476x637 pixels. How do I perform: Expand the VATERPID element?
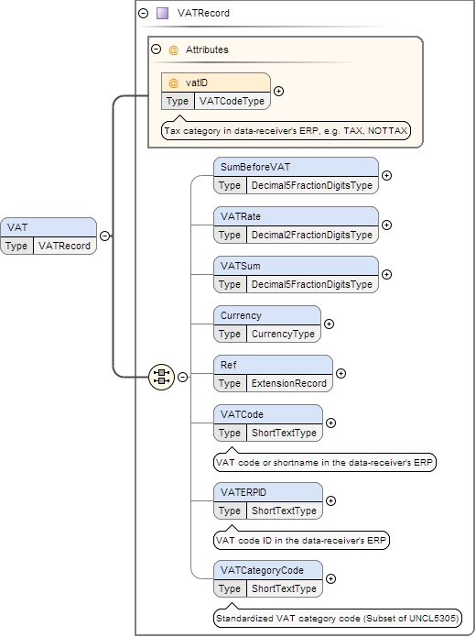click(x=331, y=501)
